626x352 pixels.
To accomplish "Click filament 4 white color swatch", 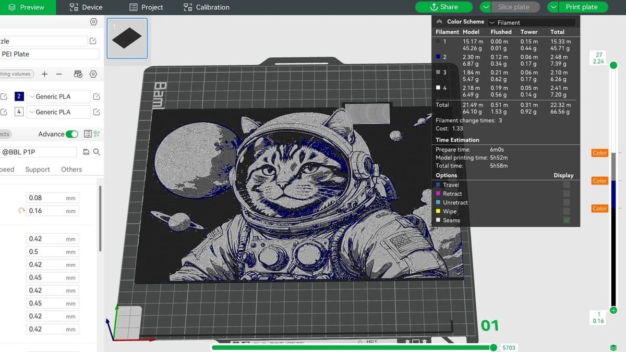I will [x=19, y=112].
